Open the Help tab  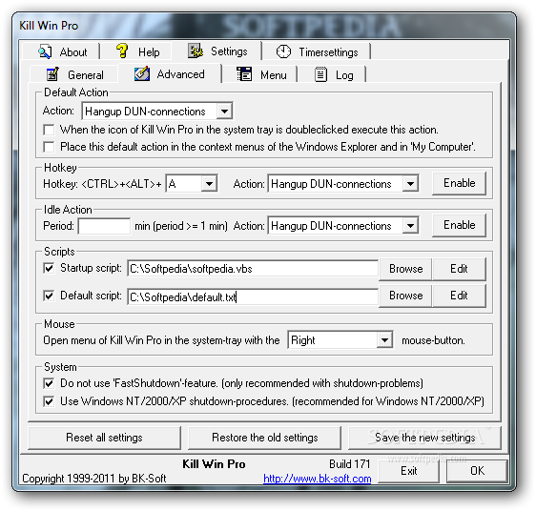137,51
